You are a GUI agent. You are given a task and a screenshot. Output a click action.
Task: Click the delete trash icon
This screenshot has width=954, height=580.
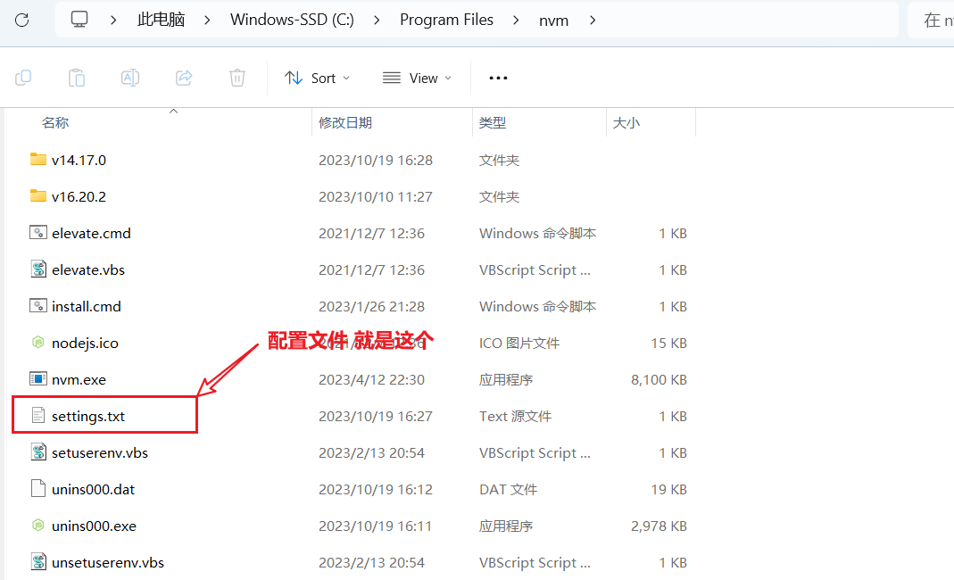[237, 78]
